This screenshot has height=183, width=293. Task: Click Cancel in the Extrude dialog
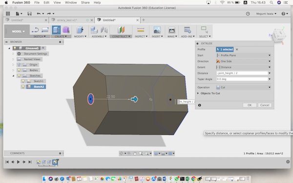[x=265, y=105]
